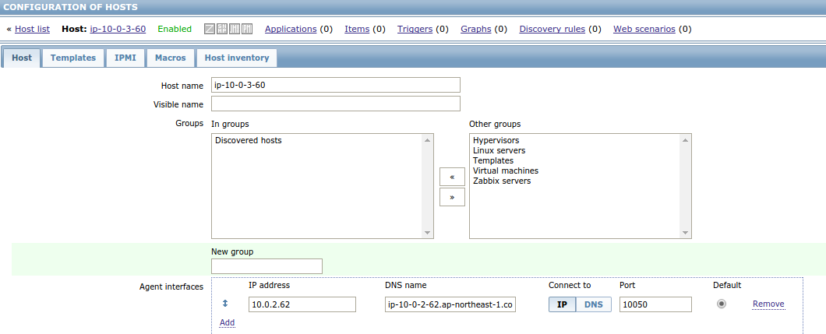
Task: Select the Default interface radio button
Action: [x=721, y=304]
